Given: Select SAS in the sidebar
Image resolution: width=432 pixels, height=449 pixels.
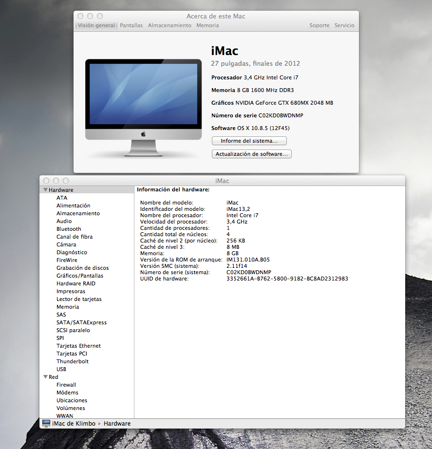Looking at the screenshot, I should coord(61,315).
